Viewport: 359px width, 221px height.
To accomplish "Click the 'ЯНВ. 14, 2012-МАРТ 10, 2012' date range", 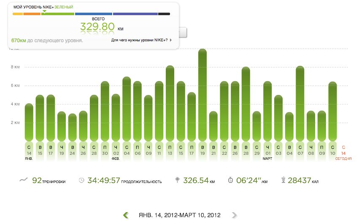I will point(180,215).
